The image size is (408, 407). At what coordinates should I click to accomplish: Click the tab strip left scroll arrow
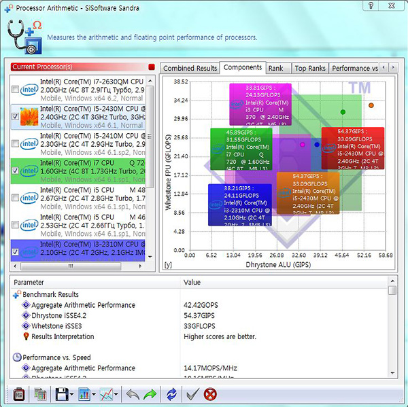click(x=384, y=68)
